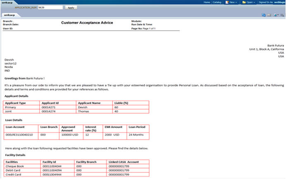Click the blue view report icon
The height and width of the screenshot is (180, 286).
pos(263,15)
